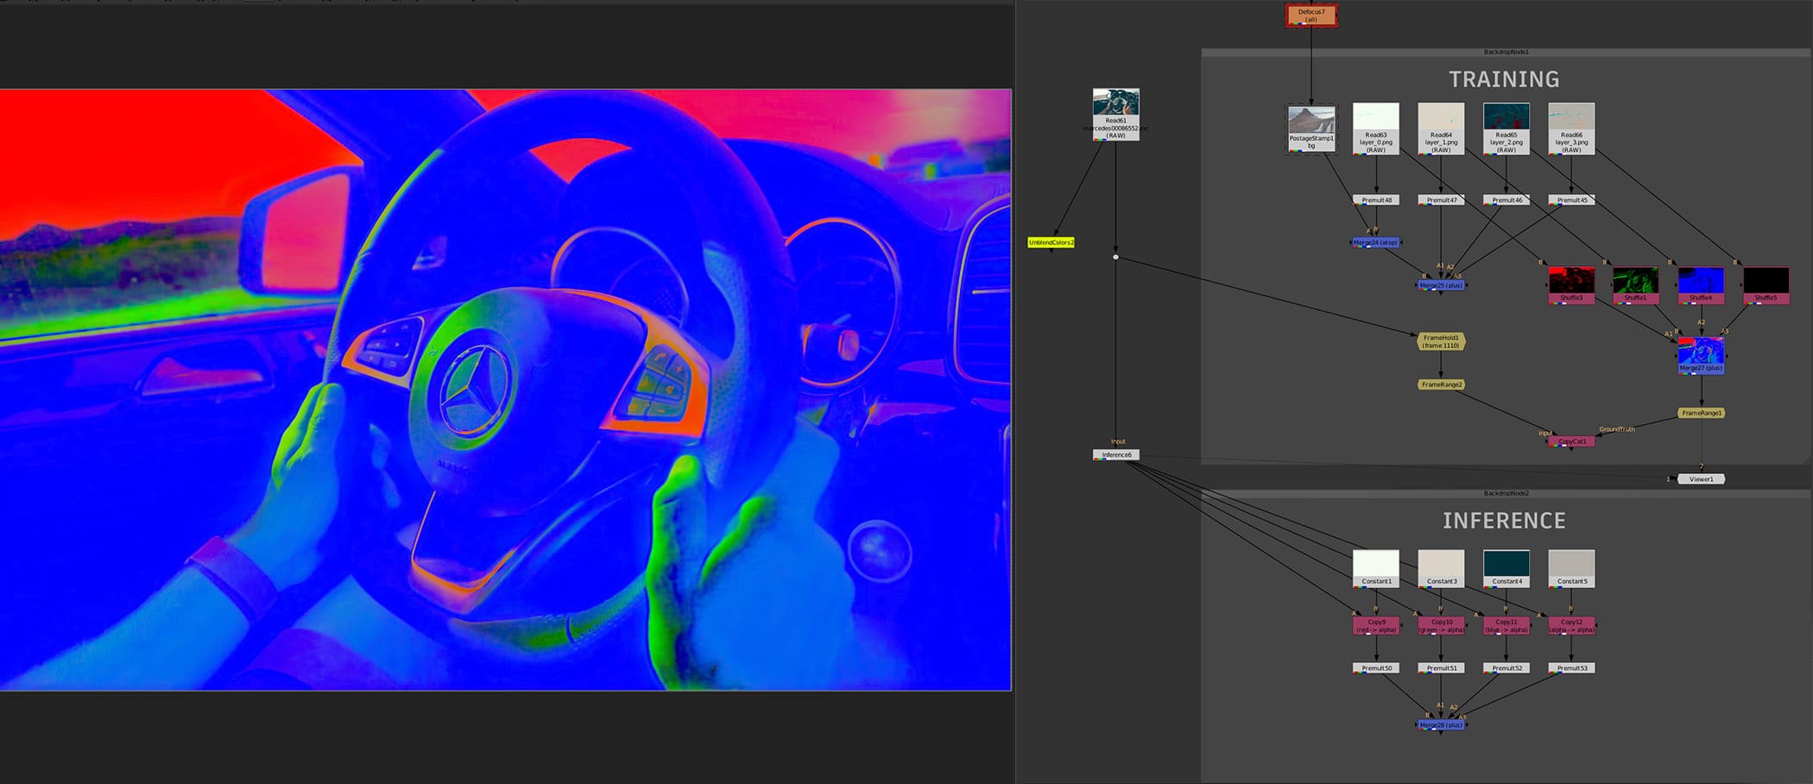Screen dimensions: 1813x784
Task: Click the Premult48 node
Action: pyautogui.click(x=1376, y=200)
